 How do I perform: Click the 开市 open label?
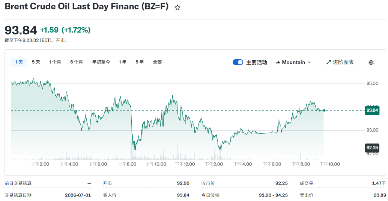coord(107,183)
